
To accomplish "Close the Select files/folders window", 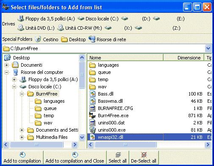I will tap(207, 7).
